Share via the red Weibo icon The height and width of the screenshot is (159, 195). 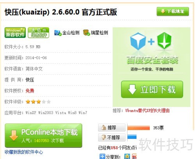135,157
